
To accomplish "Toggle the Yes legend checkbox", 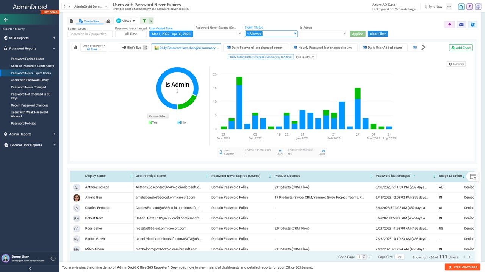I will coord(150,122).
